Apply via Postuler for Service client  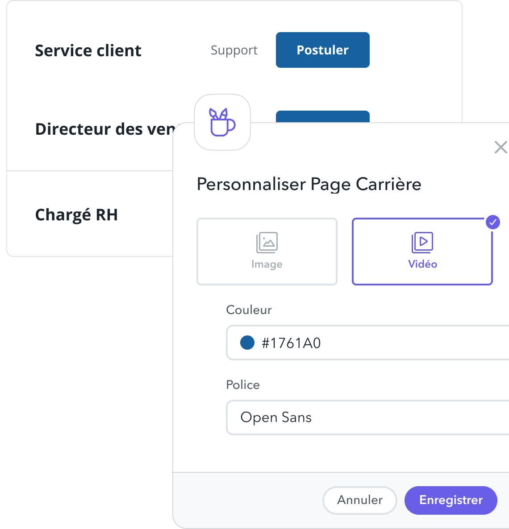pyautogui.click(x=322, y=50)
